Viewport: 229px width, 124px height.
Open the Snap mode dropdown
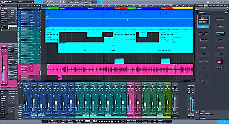click(x=87, y=3)
